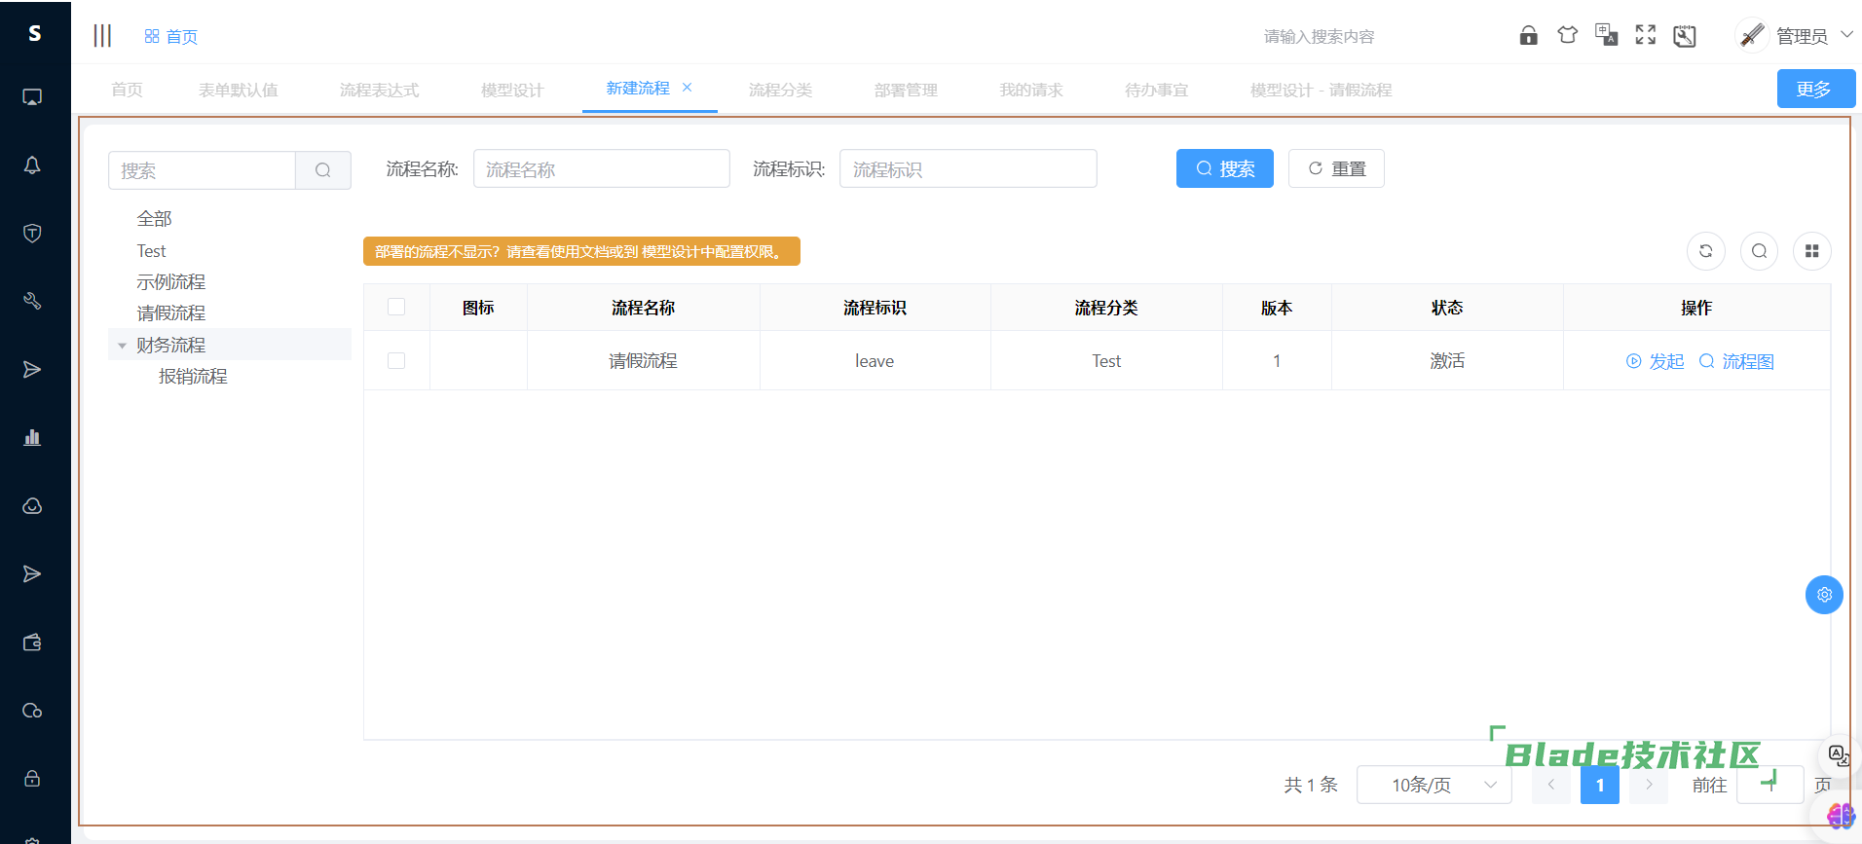Toggle fullscreen mode icon
The height and width of the screenshot is (844, 1862).
tap(1646, 36)
